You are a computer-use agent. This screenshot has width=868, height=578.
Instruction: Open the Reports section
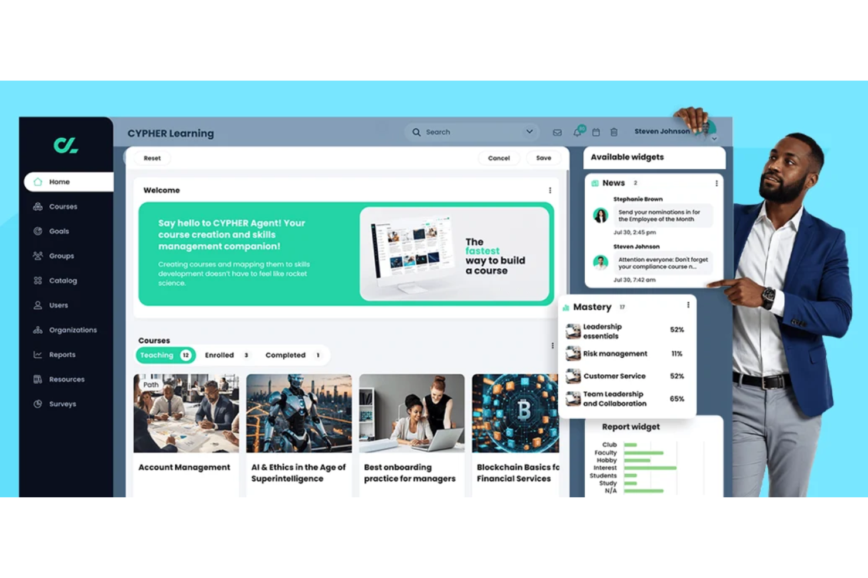62,354
